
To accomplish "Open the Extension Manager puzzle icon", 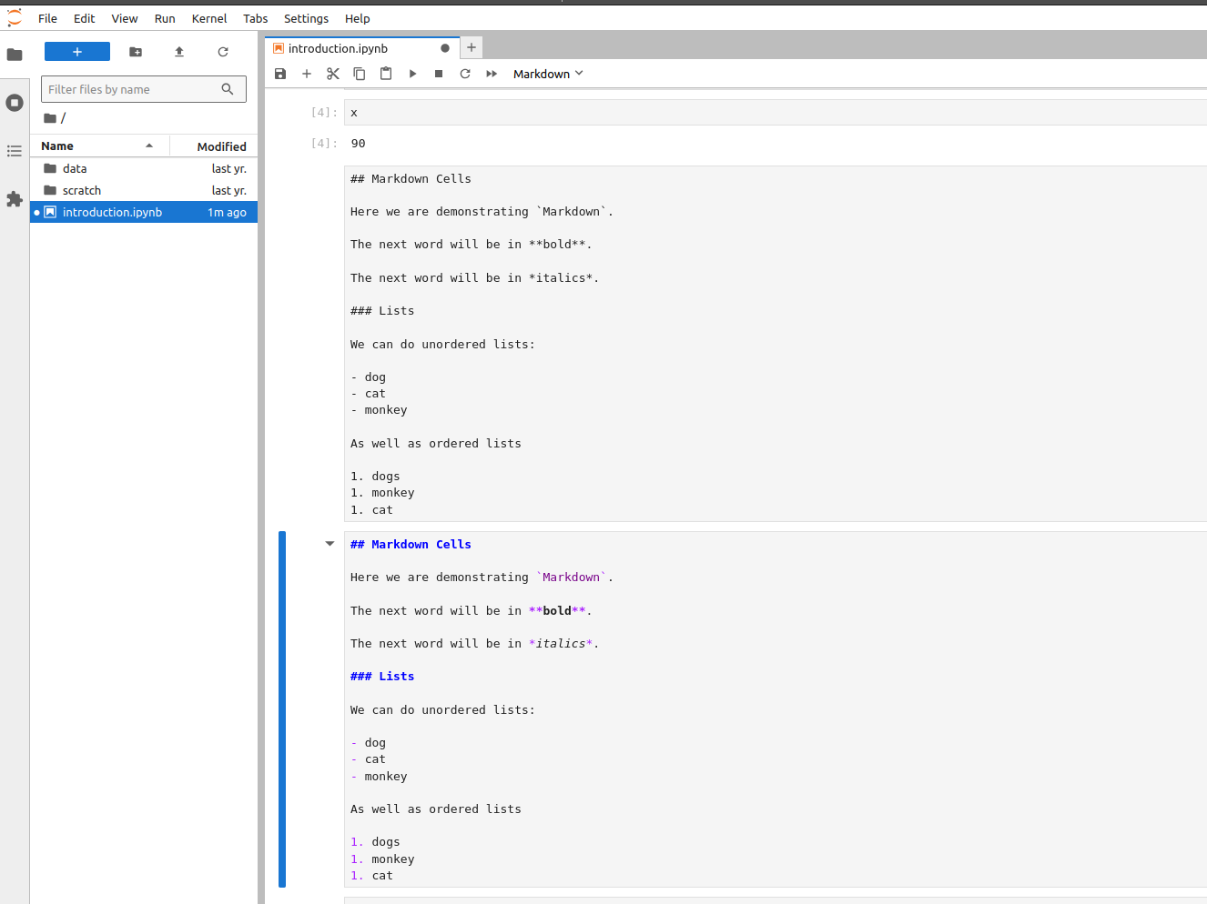I will 15,199.
